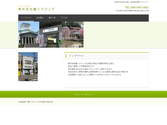Go to 物件一覧 in navigation bar
This screenshot has width=167, height=125.
[x=52, y=18]
